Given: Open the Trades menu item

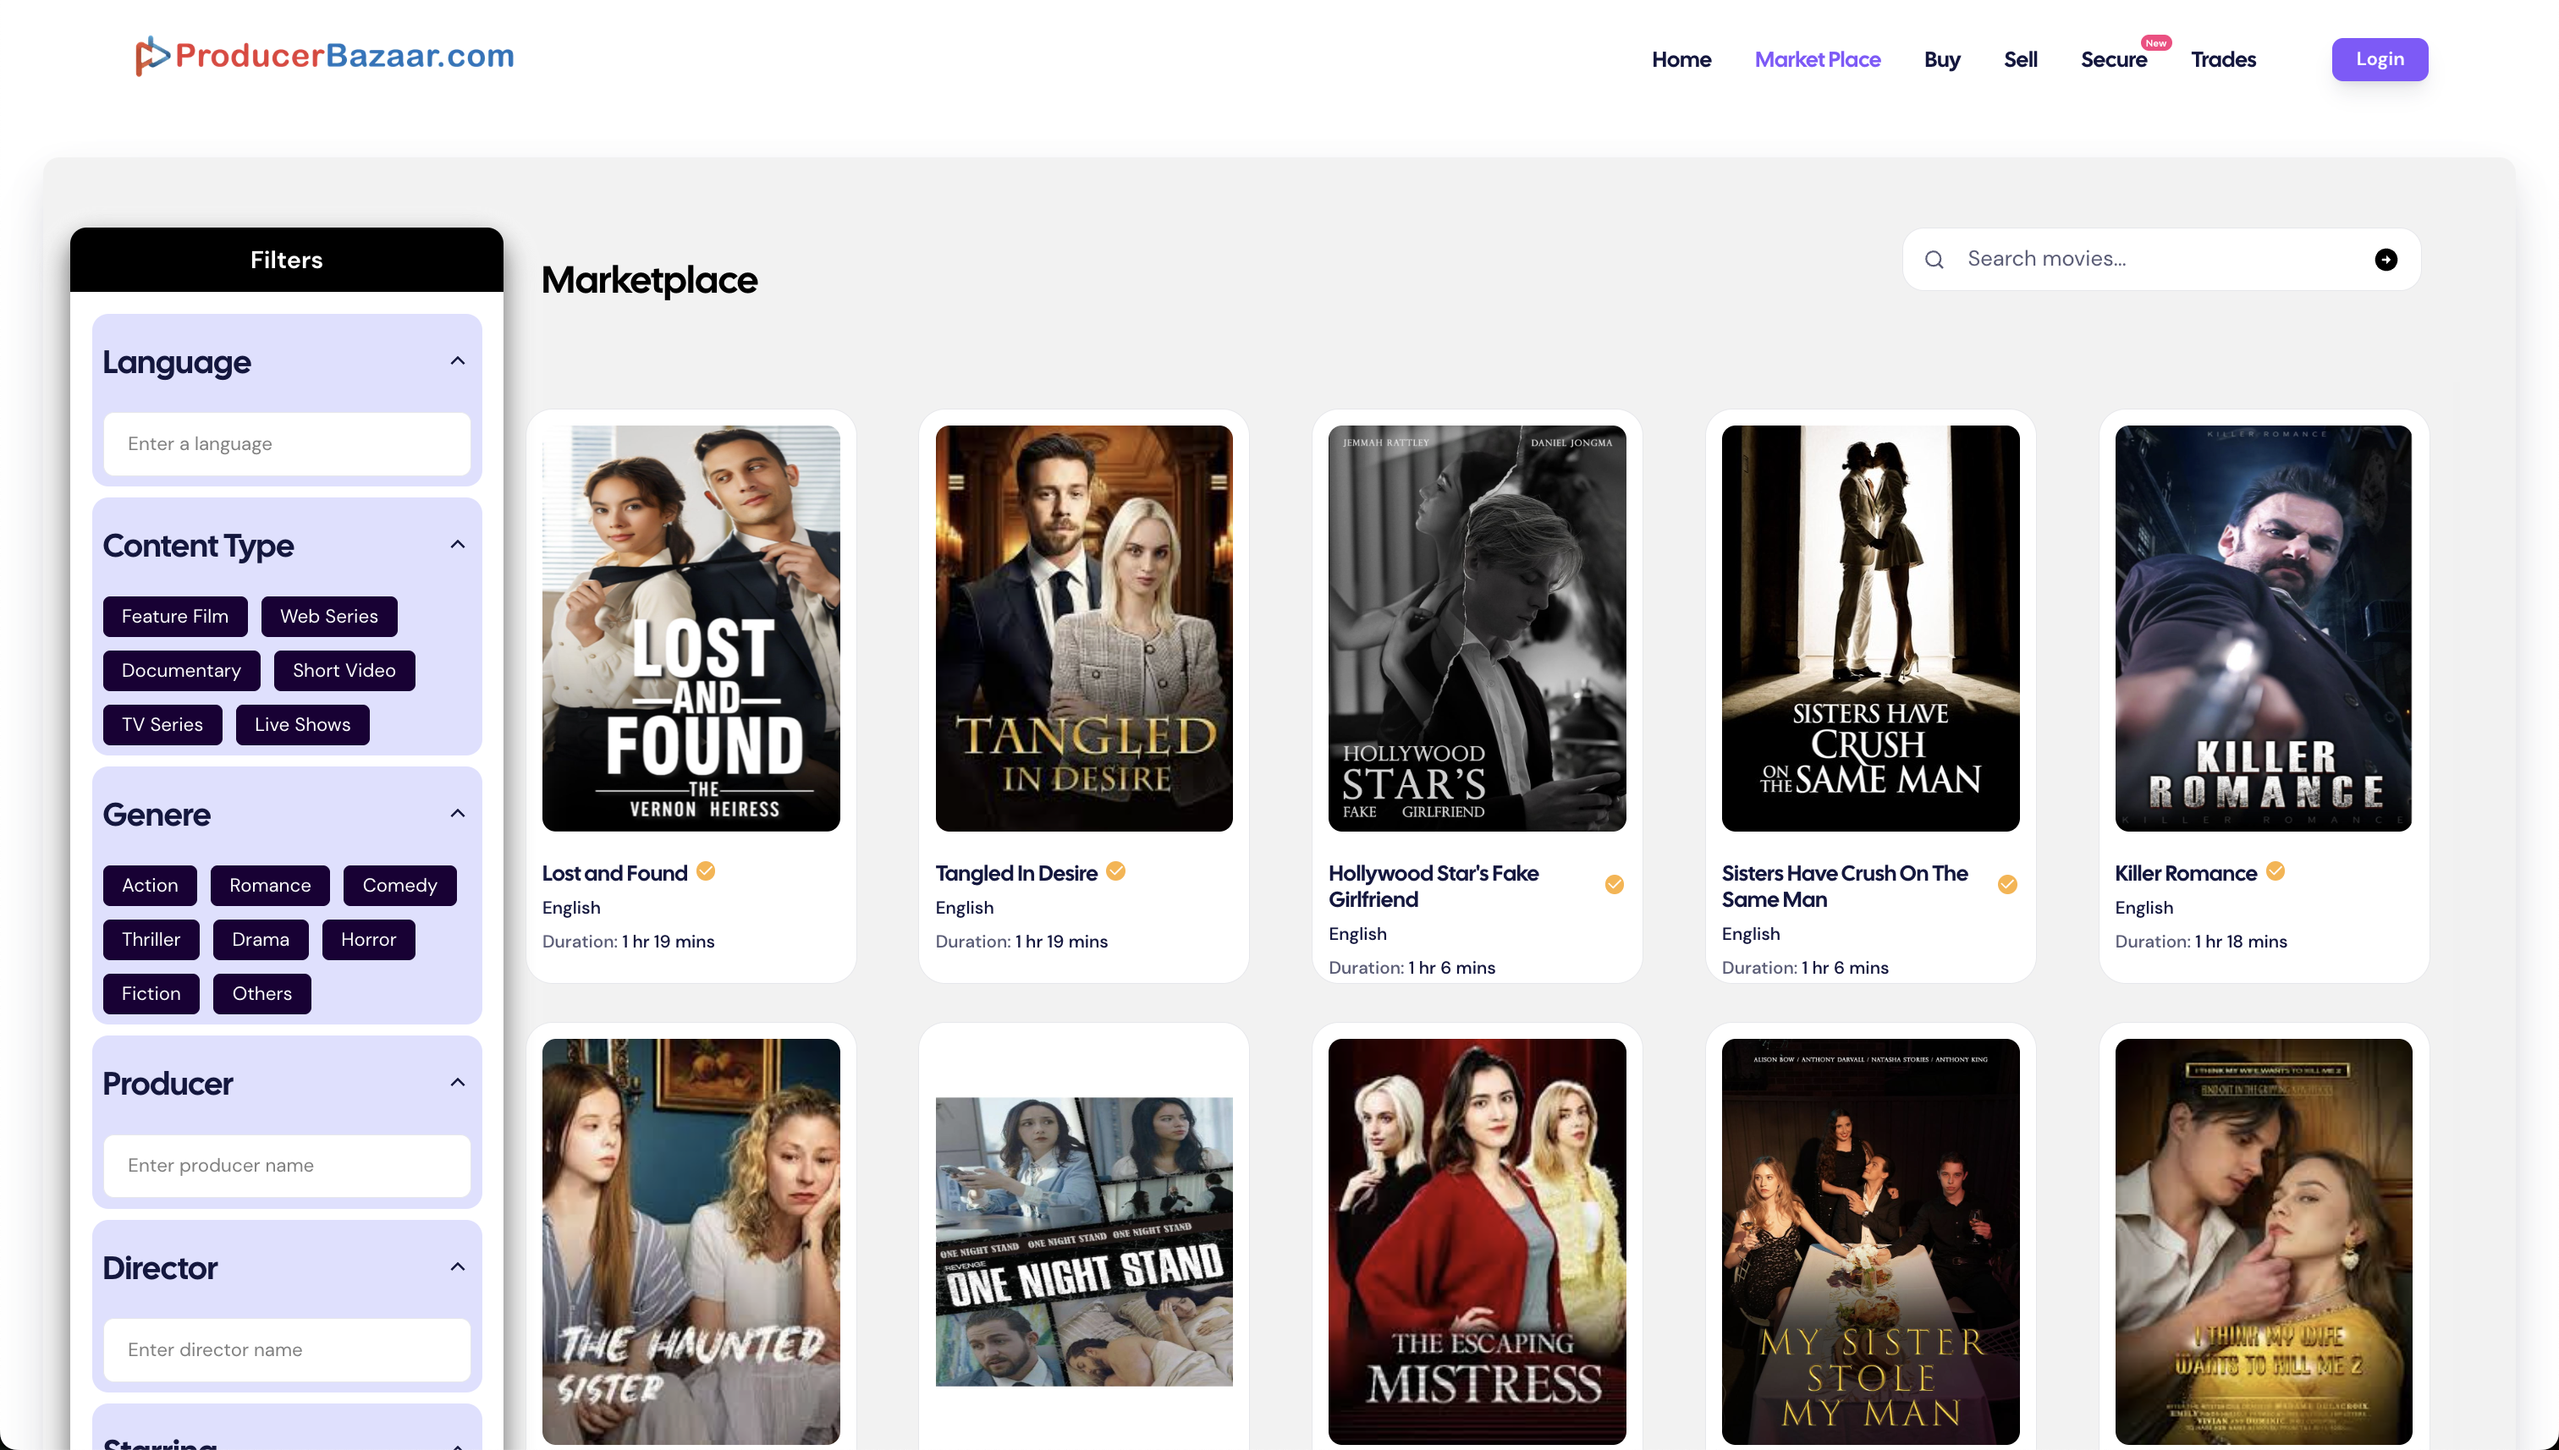Looking at the screenshot, I should (x=2222, y=60).
